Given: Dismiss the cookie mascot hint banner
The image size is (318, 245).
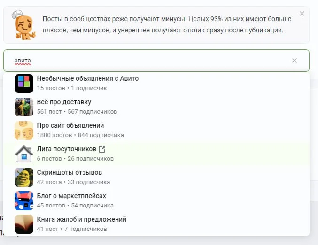Looking at the screenshot, I should 302,14.
